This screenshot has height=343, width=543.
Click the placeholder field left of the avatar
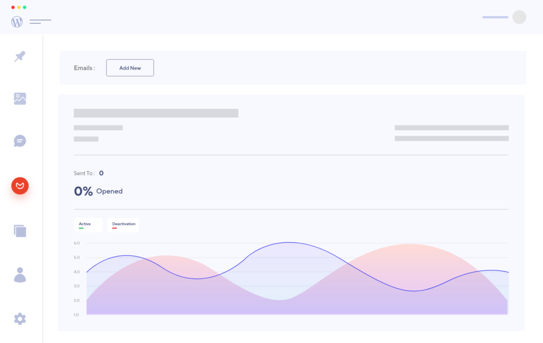pos(495,17)
